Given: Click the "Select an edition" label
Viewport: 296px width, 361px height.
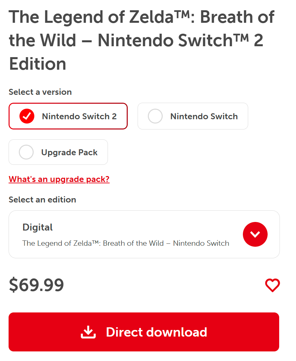Looking at the screenshot, I should click(42, 199).
